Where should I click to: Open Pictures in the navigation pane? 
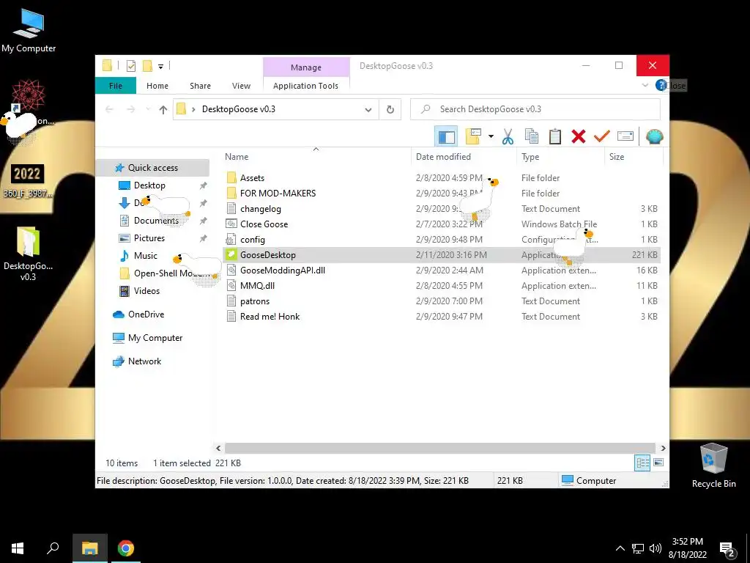tap(149, 238)
